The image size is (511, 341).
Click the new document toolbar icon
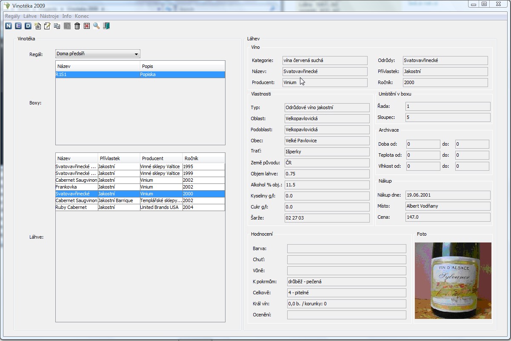click(38, 26)
